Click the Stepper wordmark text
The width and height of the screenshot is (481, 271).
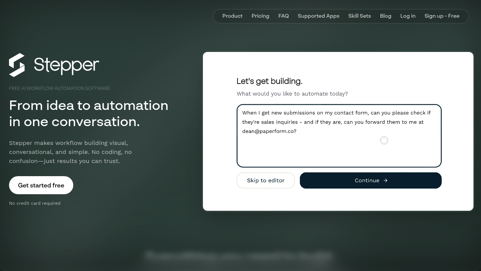[67, 65]
